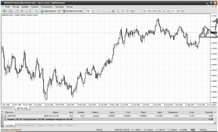This screenshot has width=218, height=132.
Task: Open the New Chart dropdown arrow
Action: point(6,11)
